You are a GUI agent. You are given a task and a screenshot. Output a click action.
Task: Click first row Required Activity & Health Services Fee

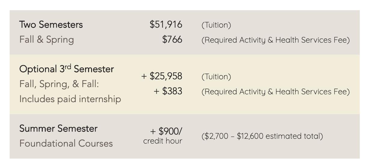275,40
